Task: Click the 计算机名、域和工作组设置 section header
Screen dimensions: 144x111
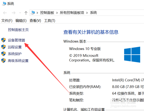Action: 84,109
